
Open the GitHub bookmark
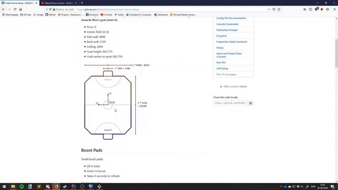point(51,15)
